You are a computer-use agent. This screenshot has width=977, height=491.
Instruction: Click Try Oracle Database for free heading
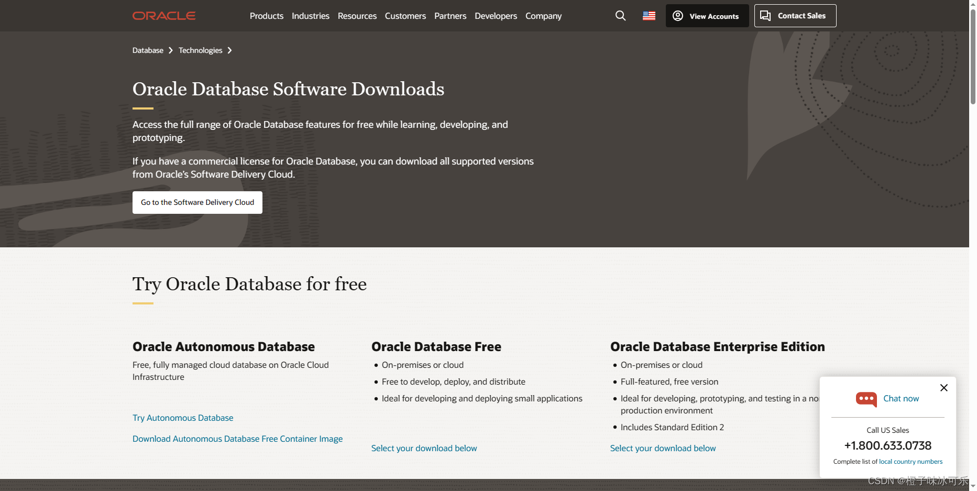click(x=249, y=284)
